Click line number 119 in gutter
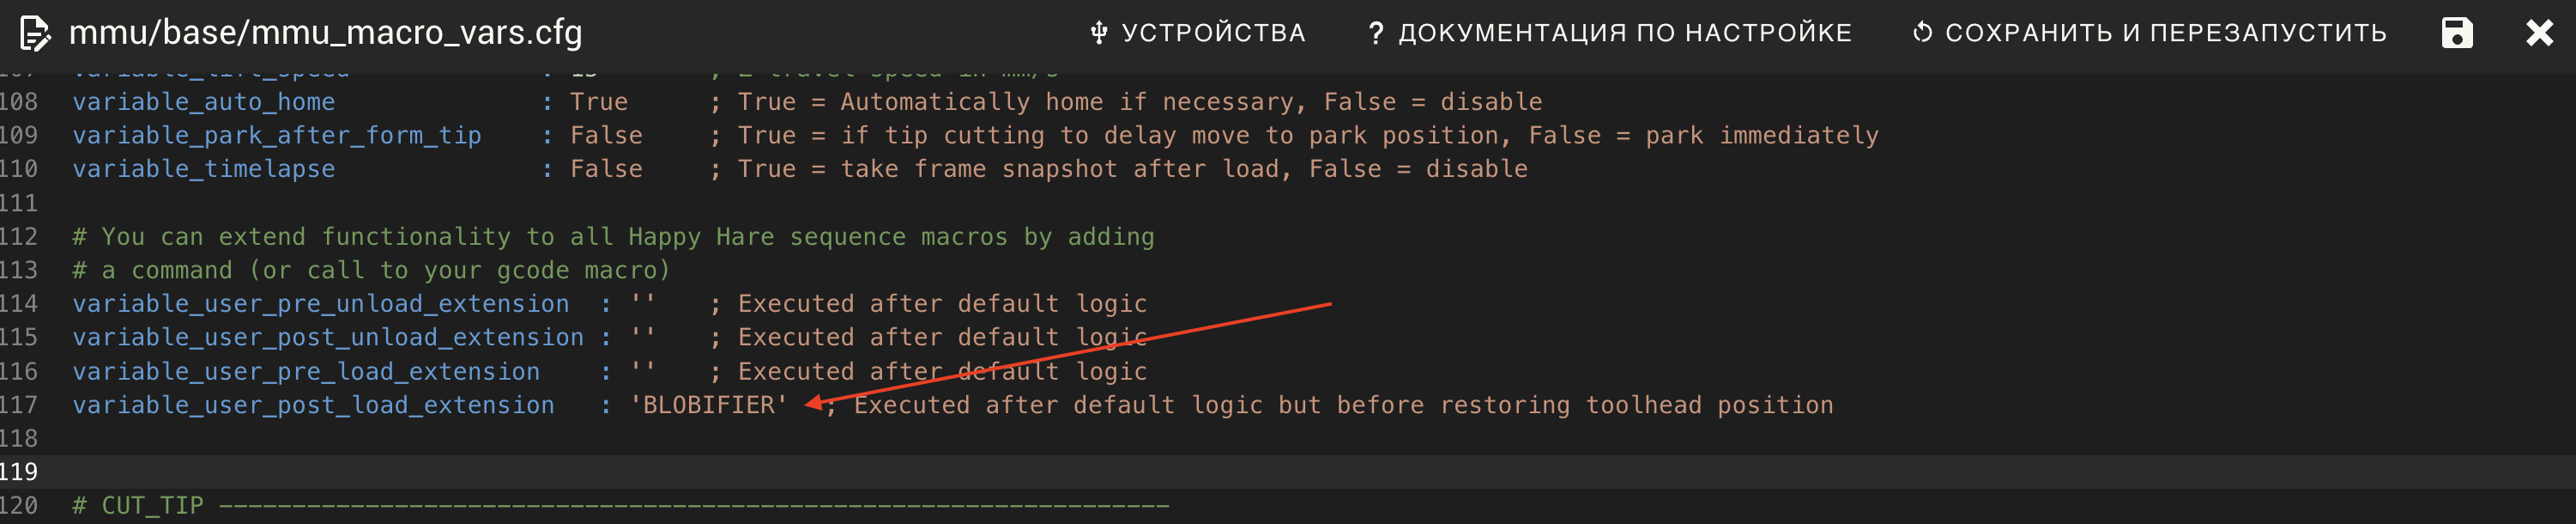Screen dimensions: 2576x524 (19, 472)
